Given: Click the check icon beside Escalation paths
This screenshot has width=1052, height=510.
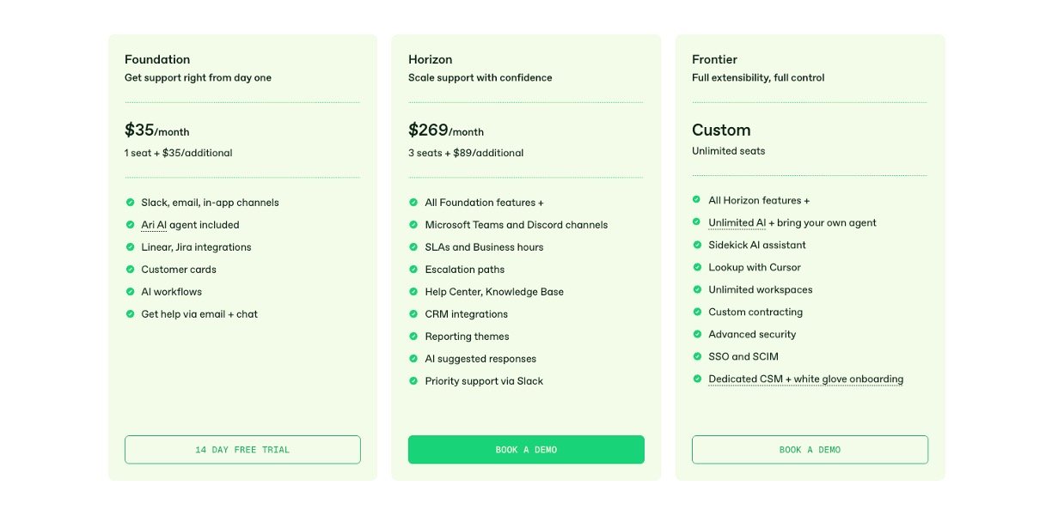Looking at the screenshot, I should click(x=413, y=270).
